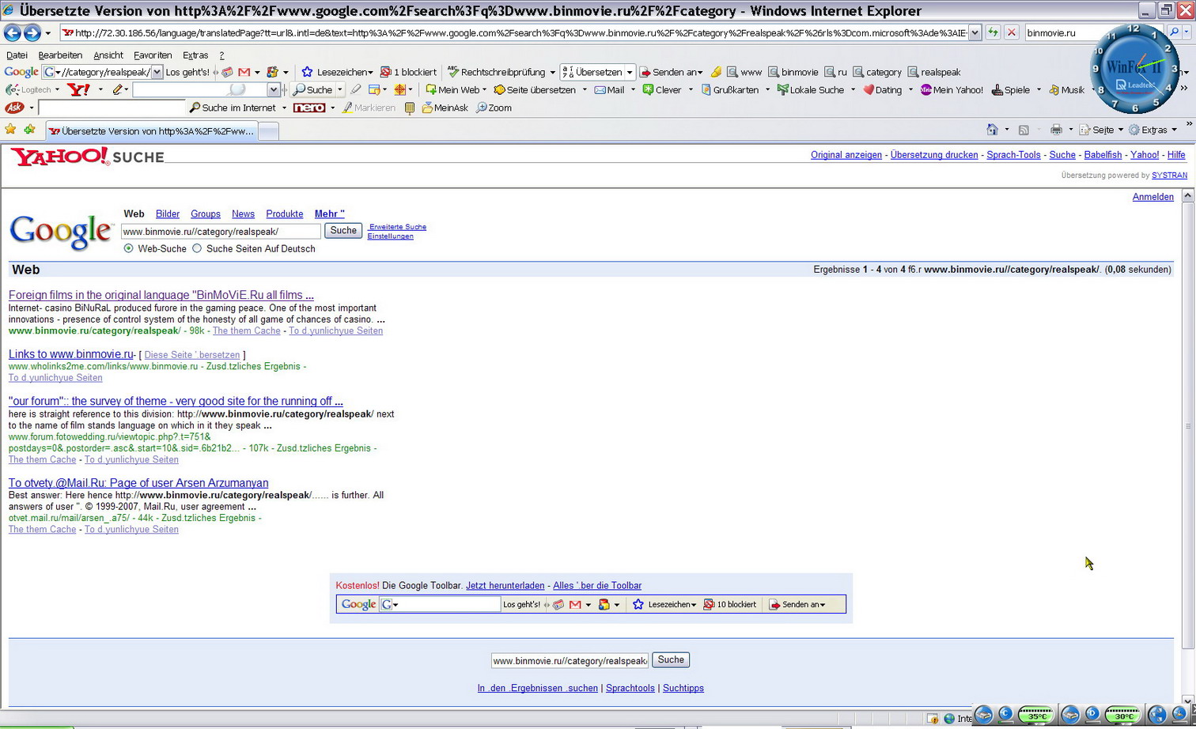Go to the browser Home page icon
1196x729 pixels.
[992, 130]
